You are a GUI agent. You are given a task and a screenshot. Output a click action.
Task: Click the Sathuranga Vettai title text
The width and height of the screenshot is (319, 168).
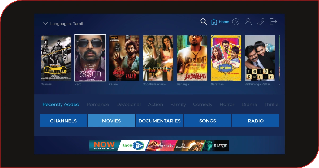click(x=257, y=84)
